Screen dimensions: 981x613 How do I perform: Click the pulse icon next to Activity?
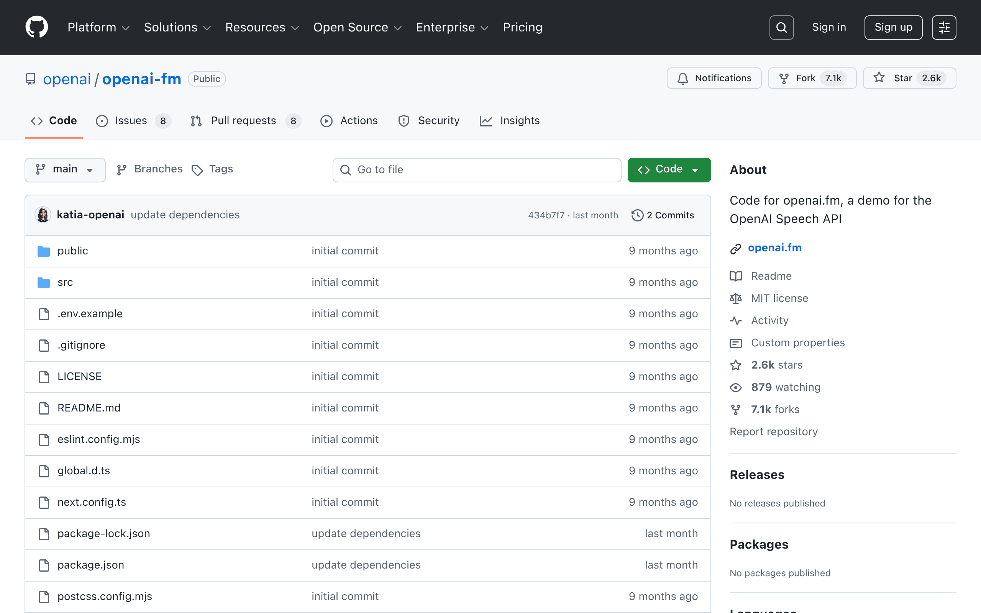tap(735, 321)
